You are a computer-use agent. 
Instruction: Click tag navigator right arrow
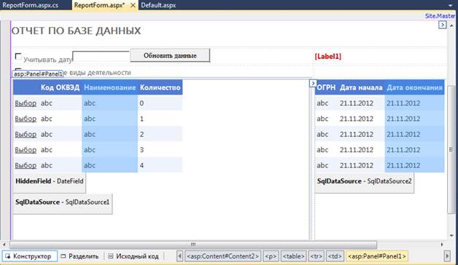[447, 256]
